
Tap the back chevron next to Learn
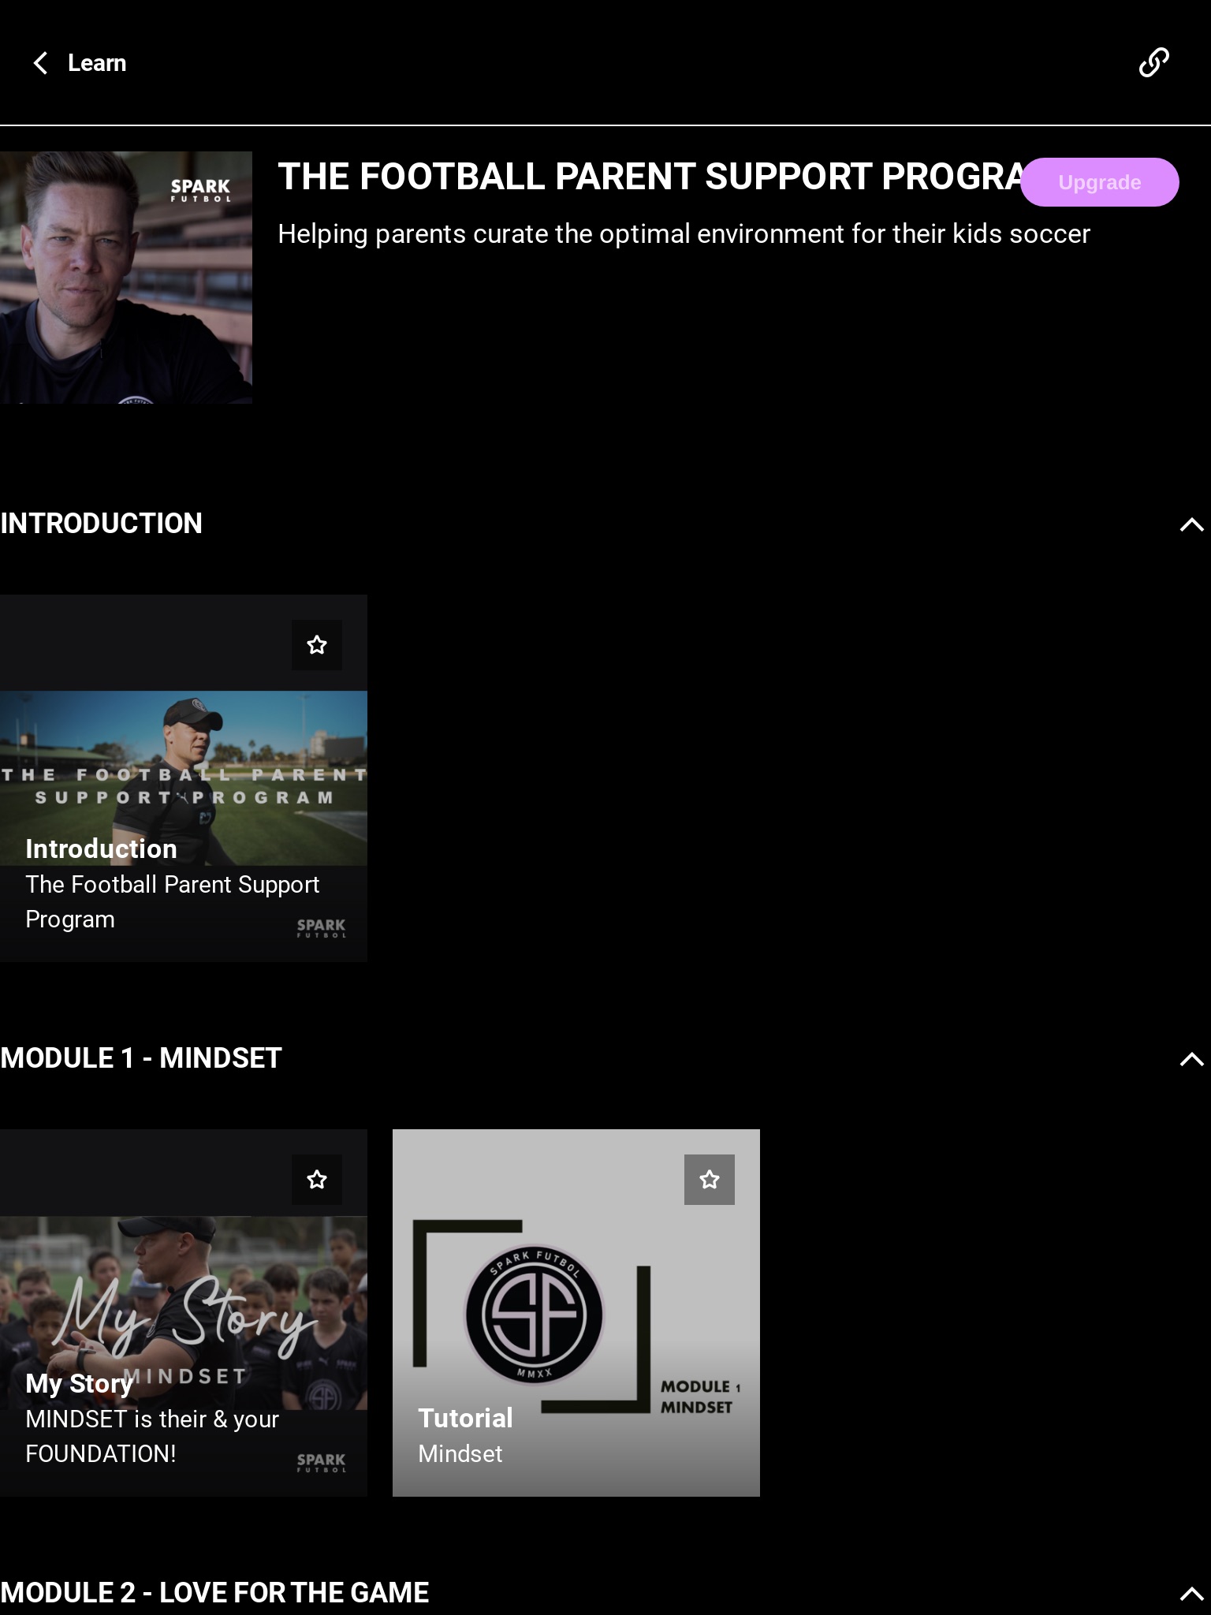40,63
